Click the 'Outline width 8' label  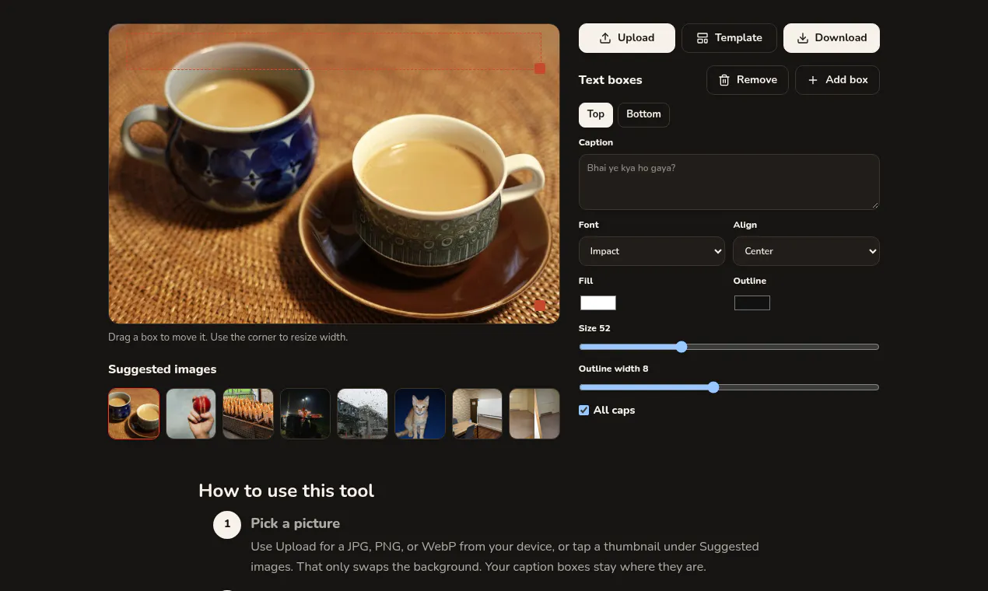pos(614,369)
